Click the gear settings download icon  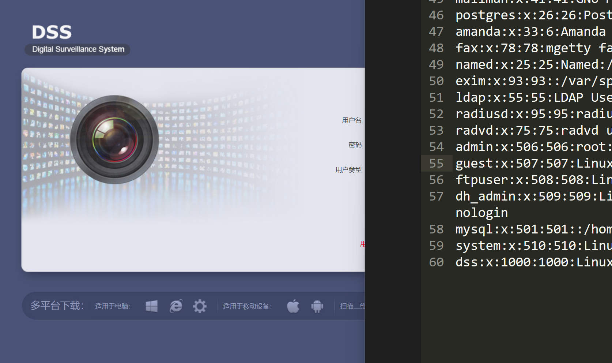[x=200, y=306]
